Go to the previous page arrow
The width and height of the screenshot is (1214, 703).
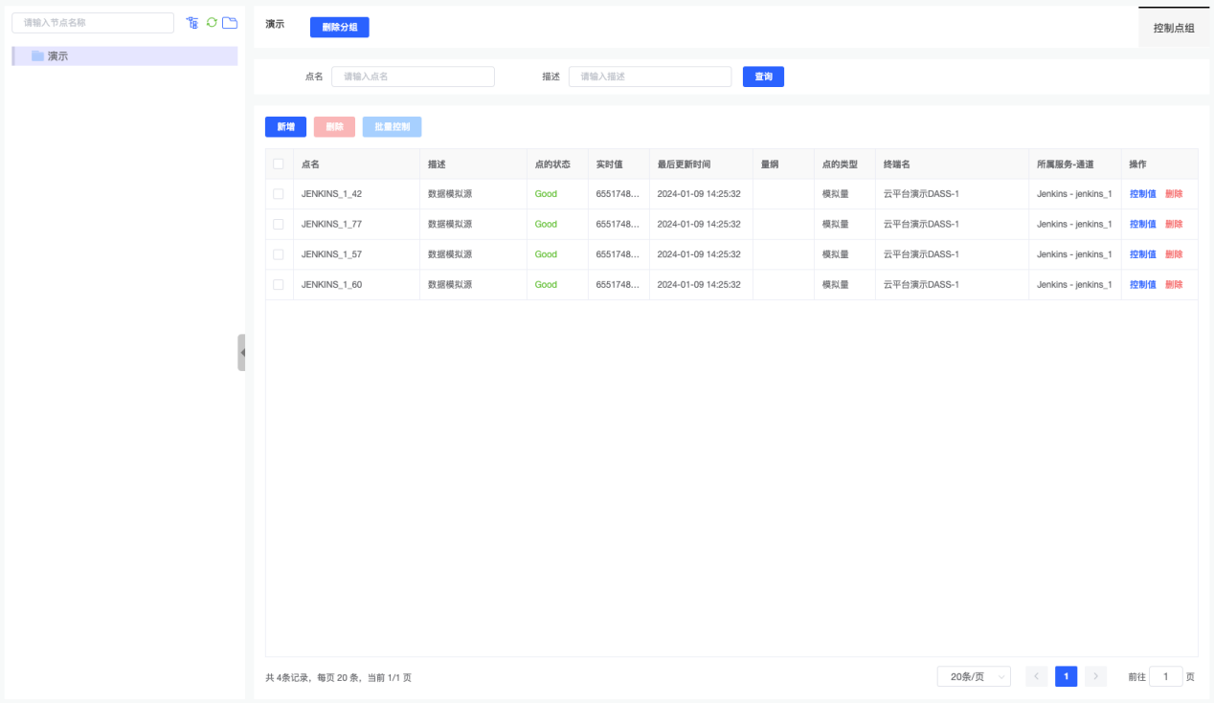(x=1036, y=676)
